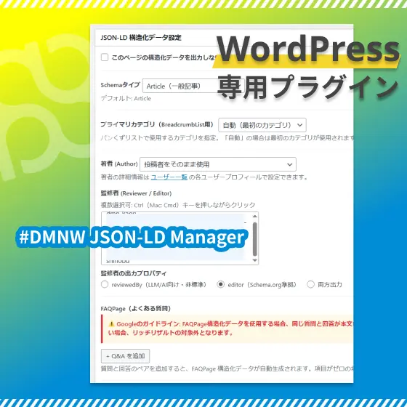Screen dimensions: 407x407
Task: Follow the ユーザー一覧 link
Action: (169, 177)
